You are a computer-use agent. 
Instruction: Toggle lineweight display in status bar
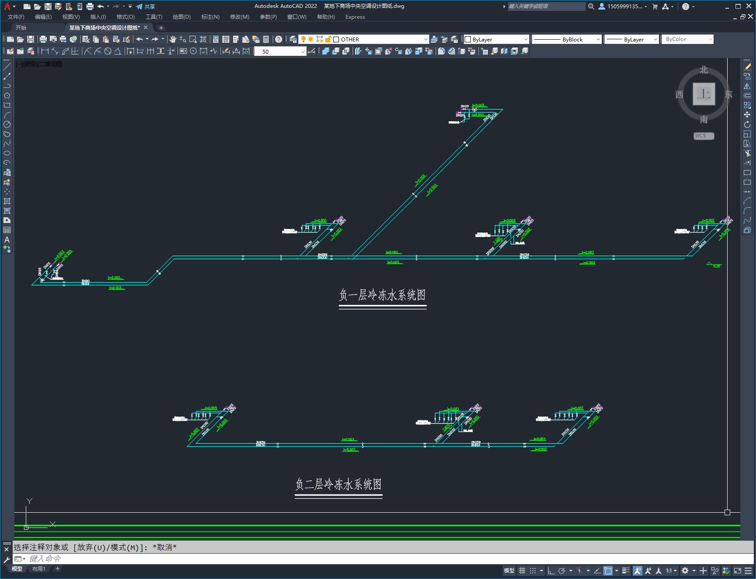tap(626, 570)
